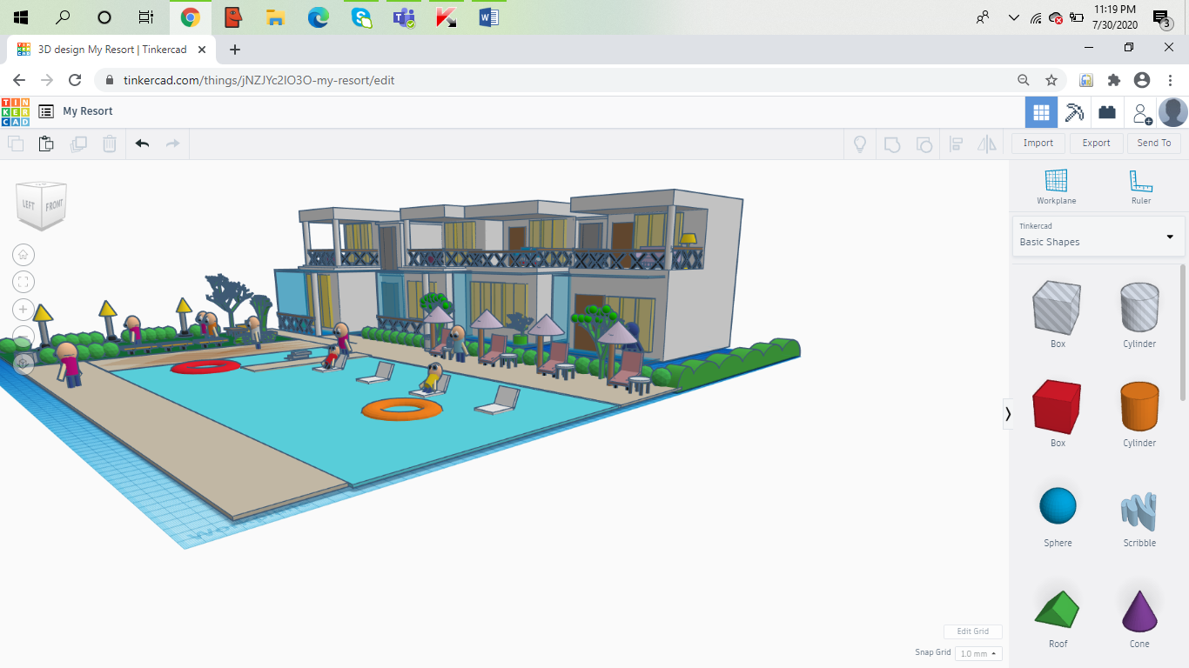Toggle perspective/orthographic view

[x=24, y=363]
